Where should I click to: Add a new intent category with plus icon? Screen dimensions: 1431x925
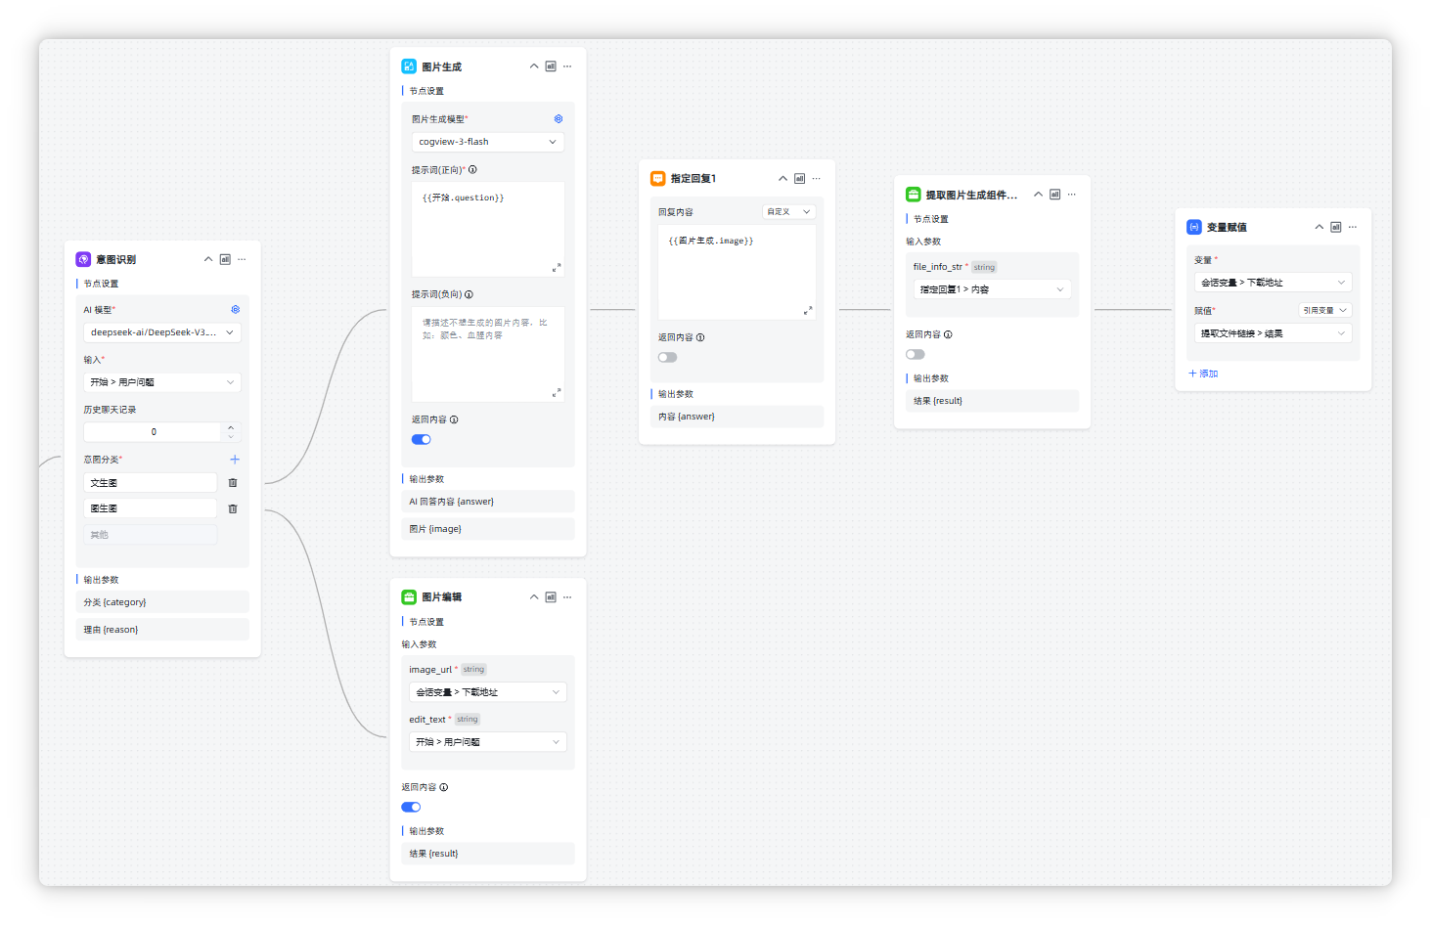tap(235, 460)
